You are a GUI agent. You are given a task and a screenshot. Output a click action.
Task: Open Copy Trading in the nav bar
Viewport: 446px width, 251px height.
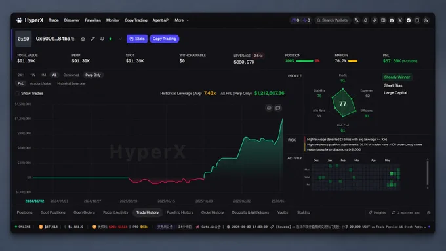click(x=136, y=20)
